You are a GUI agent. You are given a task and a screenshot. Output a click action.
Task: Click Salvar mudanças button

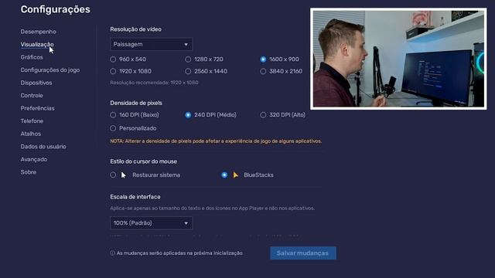click(303, 253)
